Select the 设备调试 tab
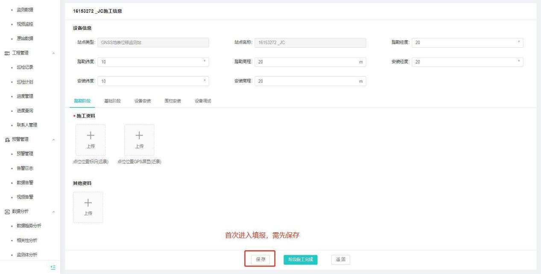Screen dimensions: 541x274 (203, 101)
